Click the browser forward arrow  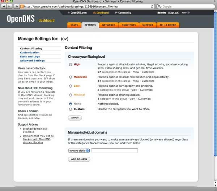[x=9, y=6]
